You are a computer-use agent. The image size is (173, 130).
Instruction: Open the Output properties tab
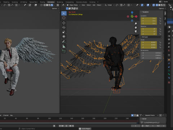169,40
